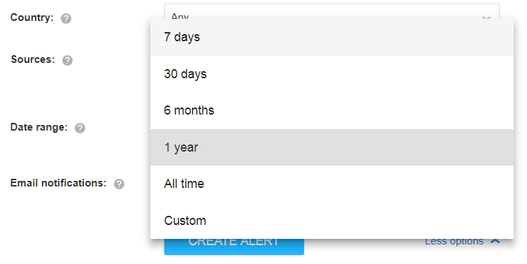Image resolution: width=527 pixels, height=264 pixels.
Task: Click the Country label text
Action: tap(32, 17)
